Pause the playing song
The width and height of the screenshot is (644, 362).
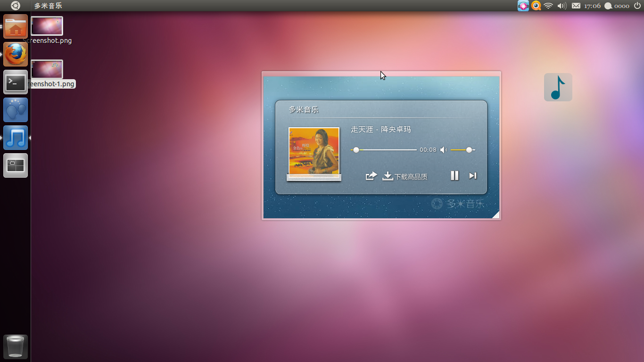pos(454,176)
